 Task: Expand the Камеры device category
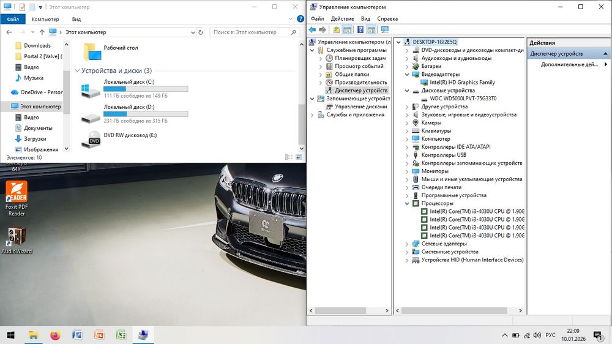point(407,123)
